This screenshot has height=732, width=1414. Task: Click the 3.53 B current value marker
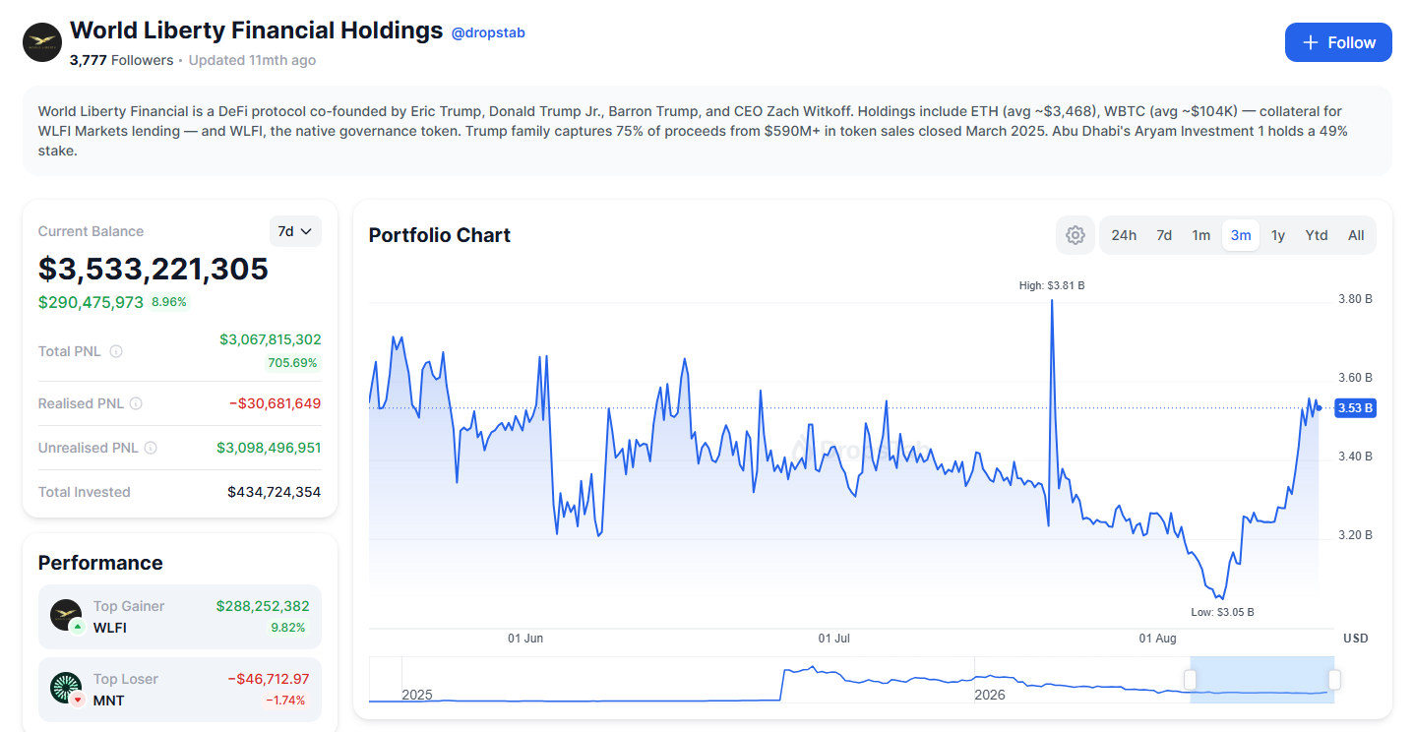(1355, 408)
